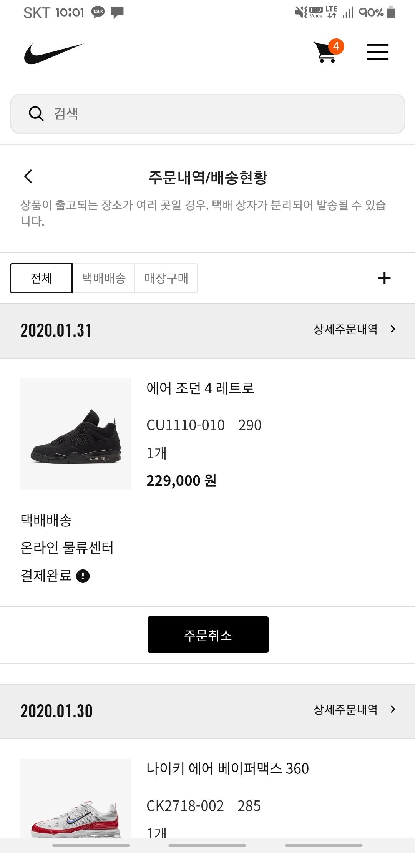The width and height of the screenshot is (415, 853).
Task: Tap the Nike swoosh logo
Action: 53,53
